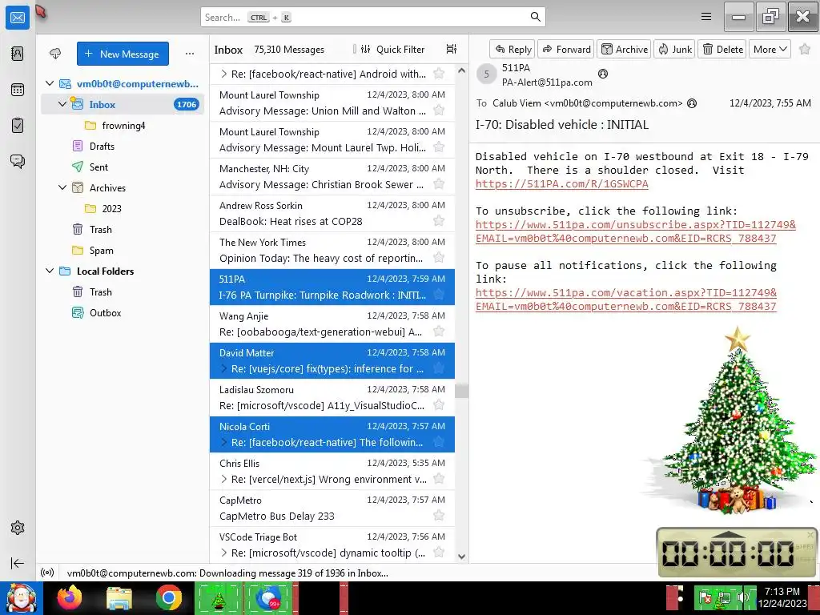Viewport: 820px width, 615px height.
Task: Open the Chat space
Action: tap(18, 161)
